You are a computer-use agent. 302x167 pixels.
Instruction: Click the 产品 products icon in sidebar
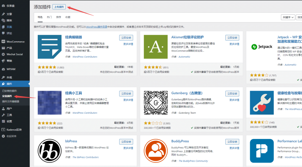[3, 48]
